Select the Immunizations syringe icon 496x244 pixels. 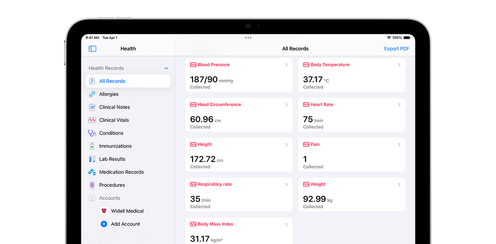coord(92,146)
